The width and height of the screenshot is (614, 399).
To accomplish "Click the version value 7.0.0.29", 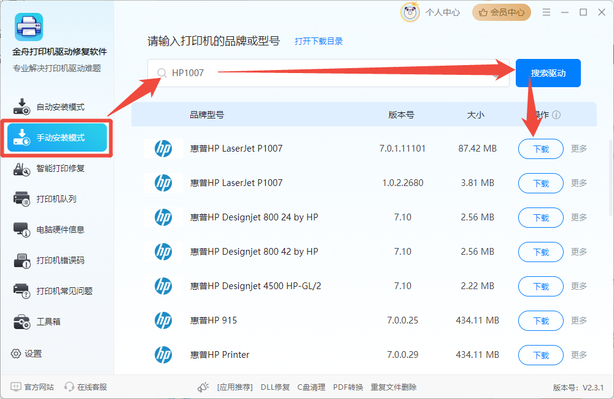I will [403, 355].
